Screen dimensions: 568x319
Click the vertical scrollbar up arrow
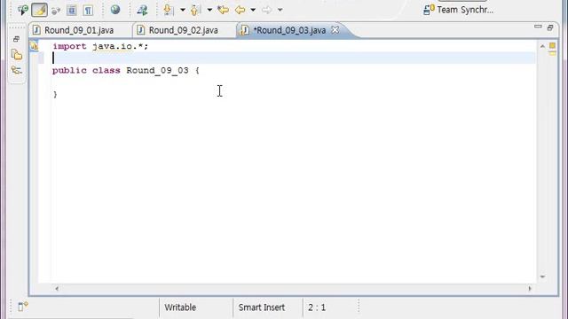coord(542,46)
